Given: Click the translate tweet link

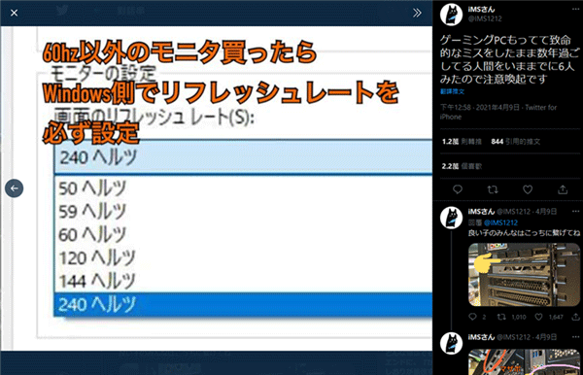Looking at the screenshot, I should (452, 91).
